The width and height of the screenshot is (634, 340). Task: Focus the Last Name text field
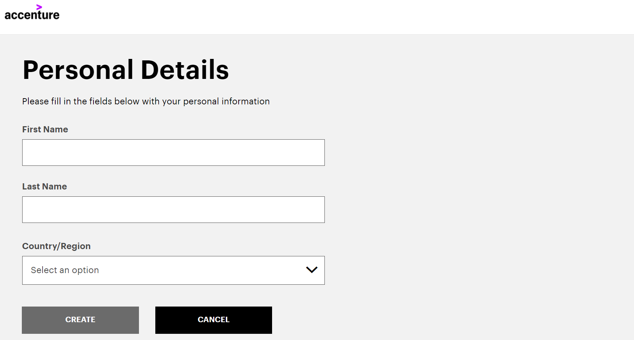coord(174,209)
